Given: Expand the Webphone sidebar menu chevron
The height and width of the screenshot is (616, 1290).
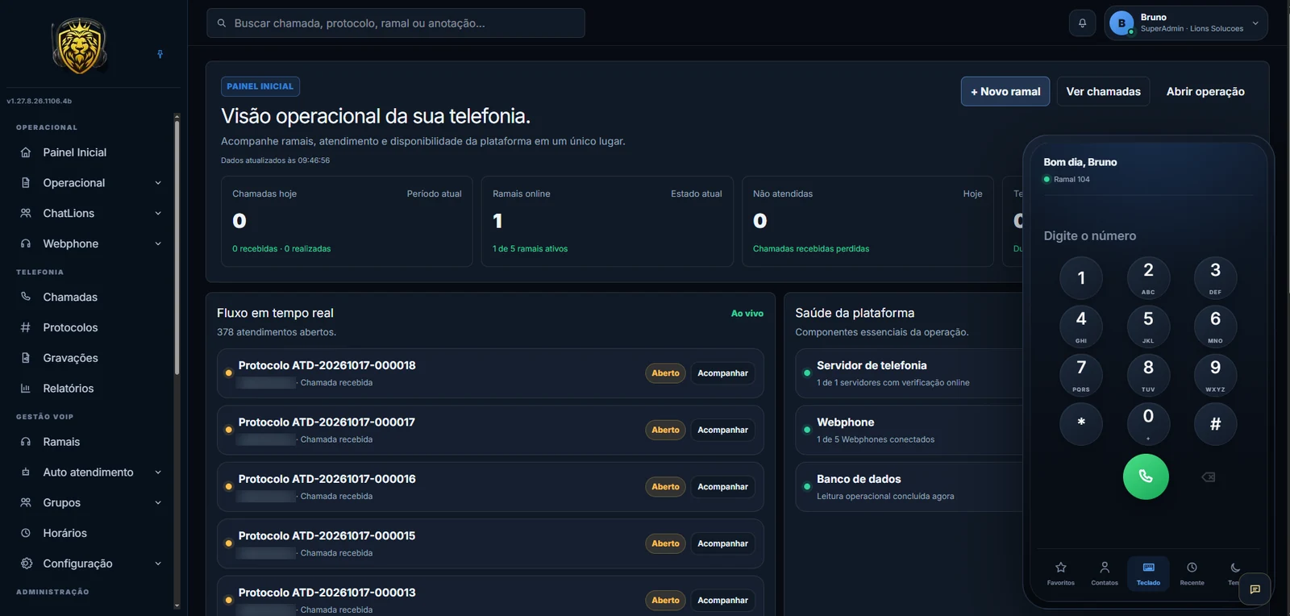Looking at the screenshot, I should 158,243.
